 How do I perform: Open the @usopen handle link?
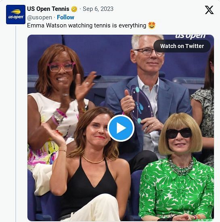(40, 17)
